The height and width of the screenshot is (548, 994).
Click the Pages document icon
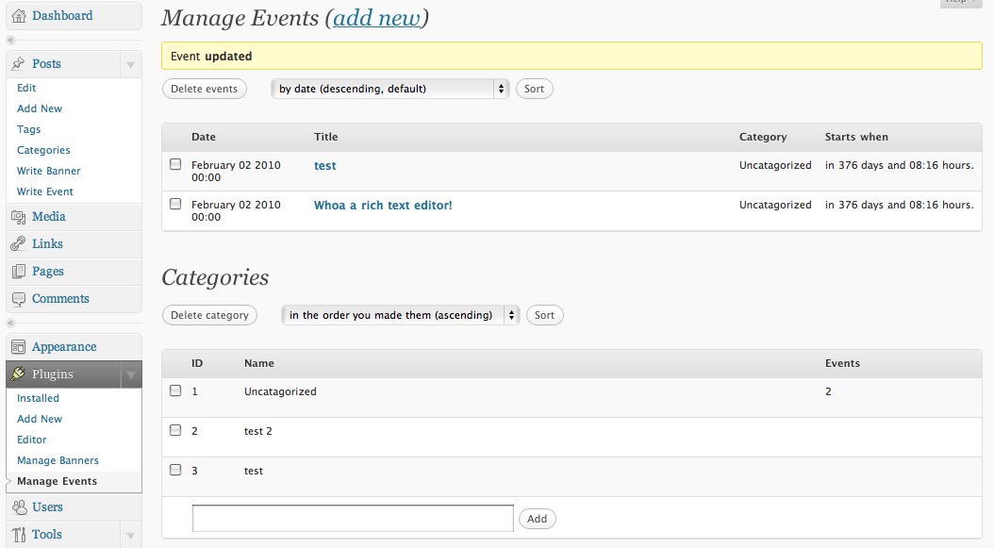coord(19,272)
